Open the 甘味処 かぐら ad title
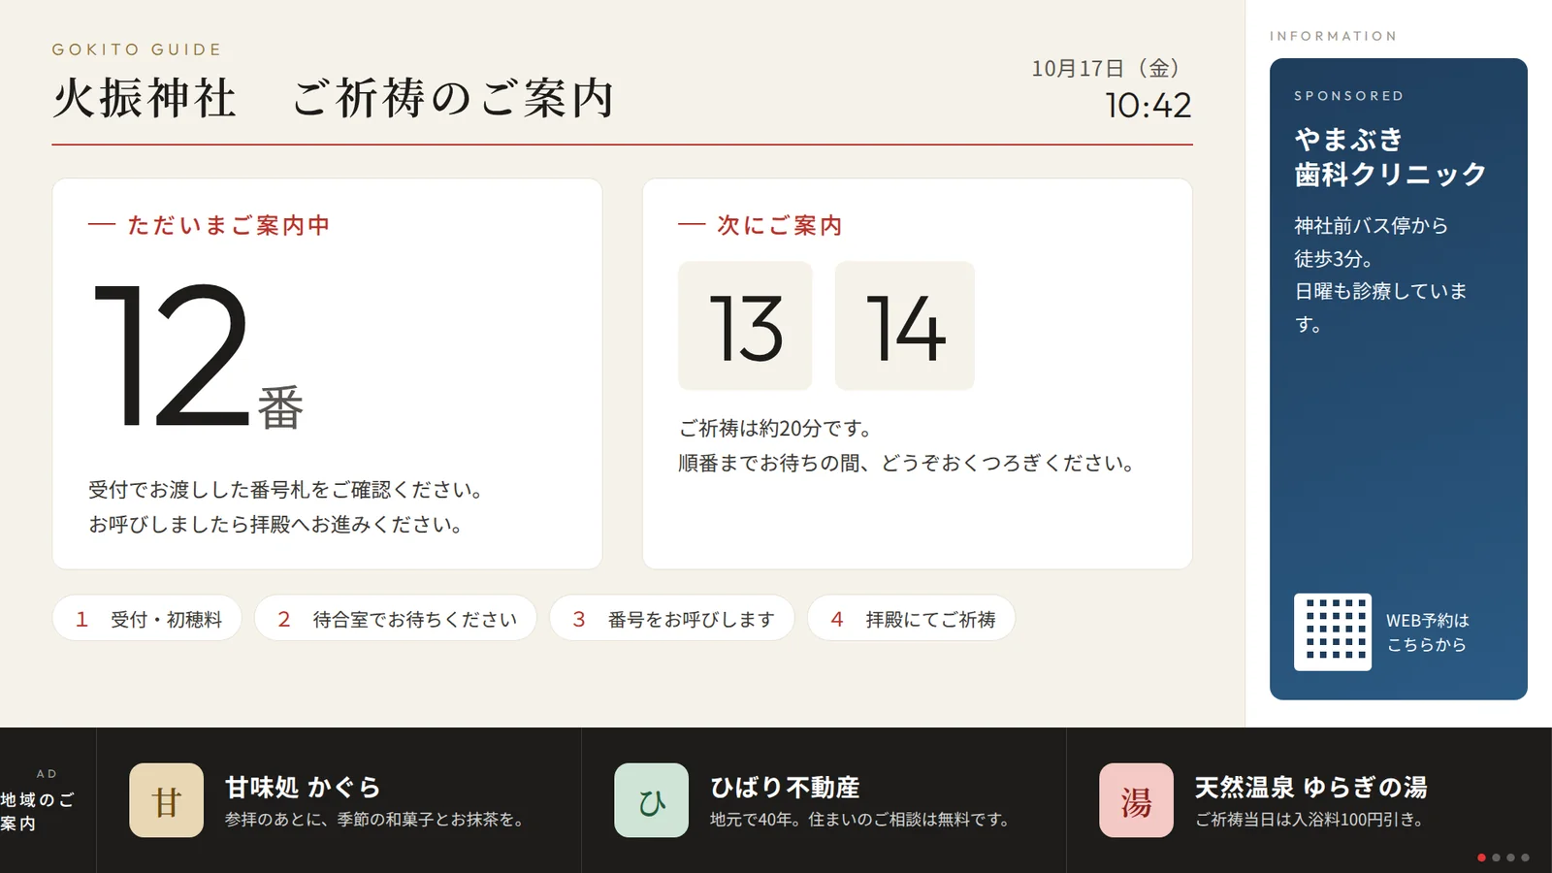Screen dimensions: 1552x873 tap(303, 788)
